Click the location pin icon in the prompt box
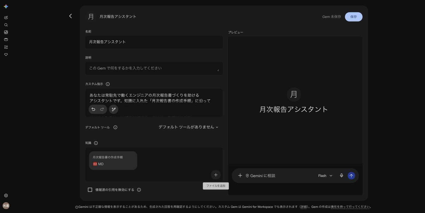 tap(247, 176)
